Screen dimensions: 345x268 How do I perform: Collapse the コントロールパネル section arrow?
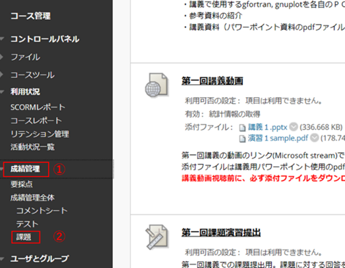(x=2, y=39)
